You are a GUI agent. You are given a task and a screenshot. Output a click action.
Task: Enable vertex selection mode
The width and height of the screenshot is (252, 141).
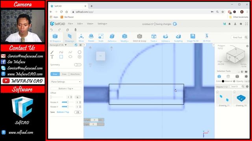246,76
